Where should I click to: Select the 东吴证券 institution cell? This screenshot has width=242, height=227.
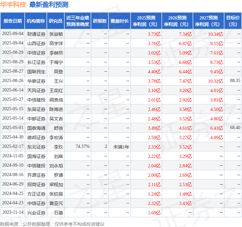[x=36, y=109]
